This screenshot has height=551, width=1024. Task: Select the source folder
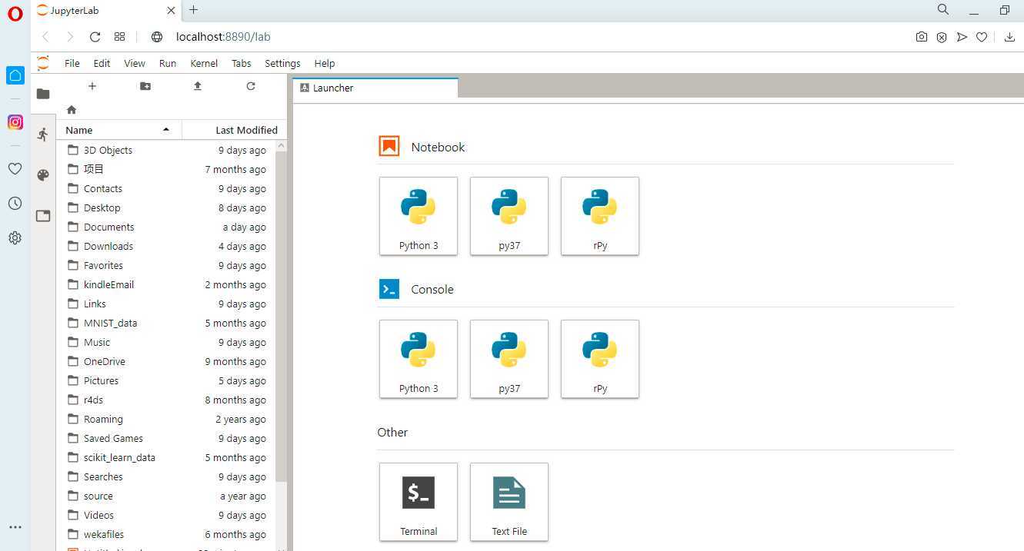point(166,496)
